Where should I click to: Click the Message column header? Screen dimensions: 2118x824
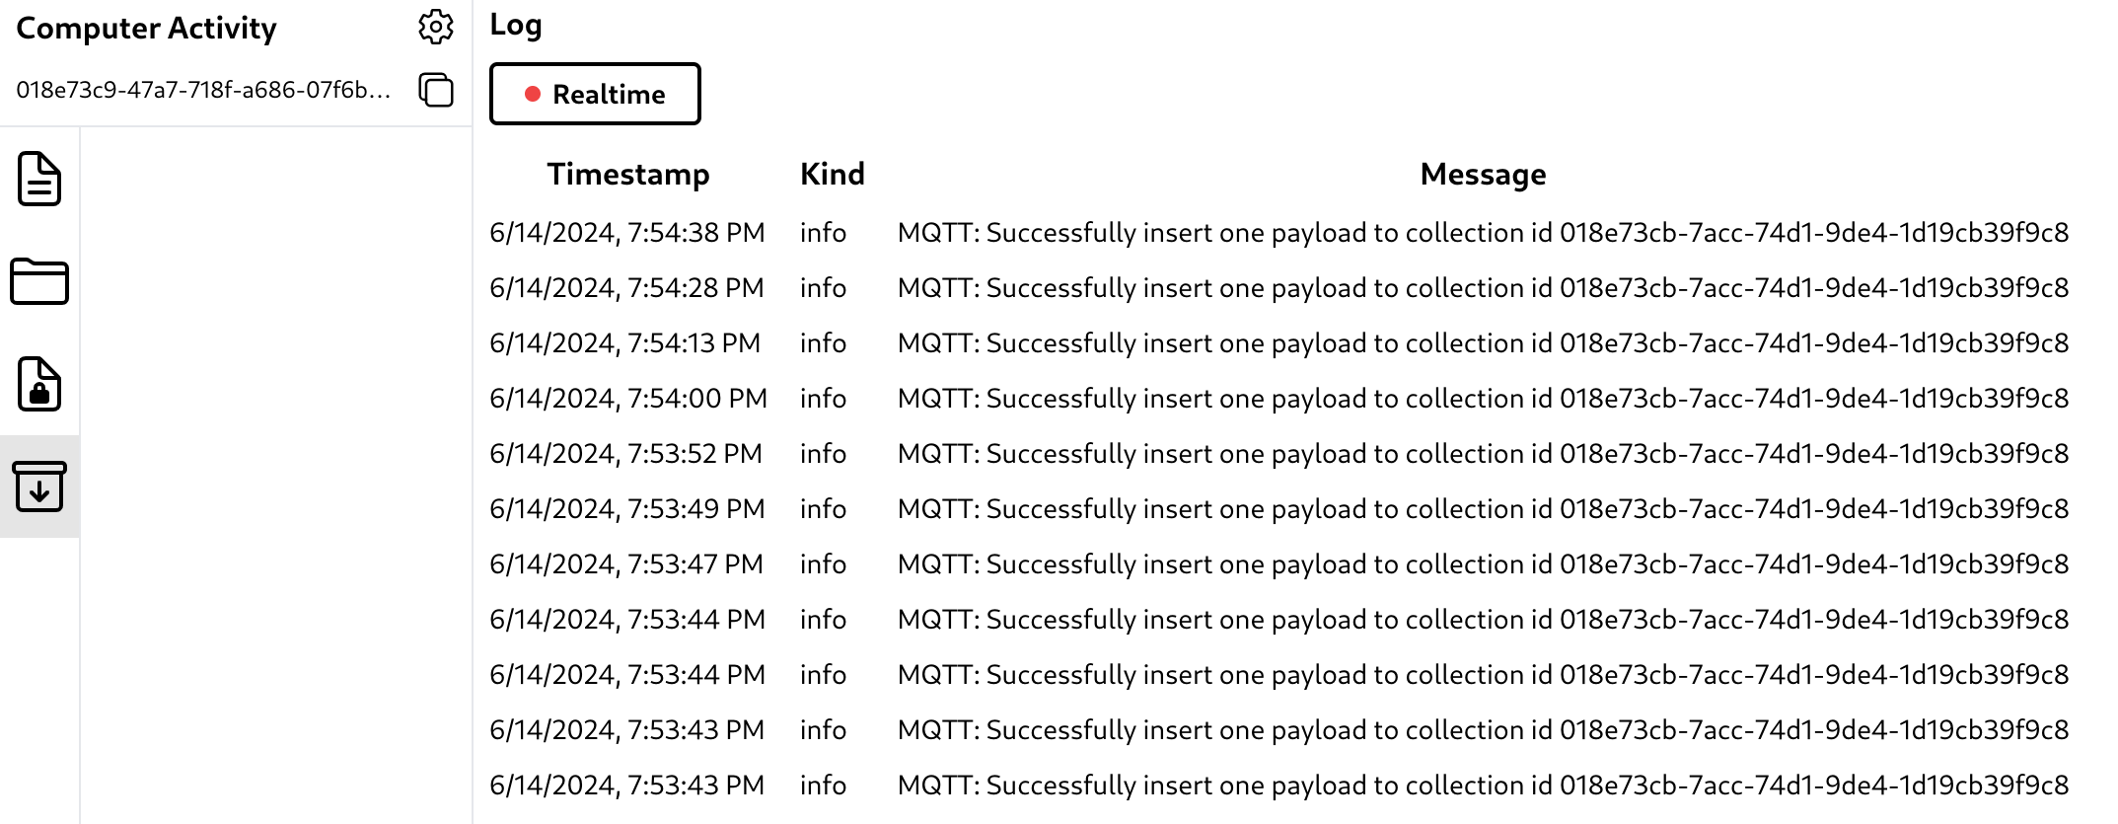(x=1483, y=175)
